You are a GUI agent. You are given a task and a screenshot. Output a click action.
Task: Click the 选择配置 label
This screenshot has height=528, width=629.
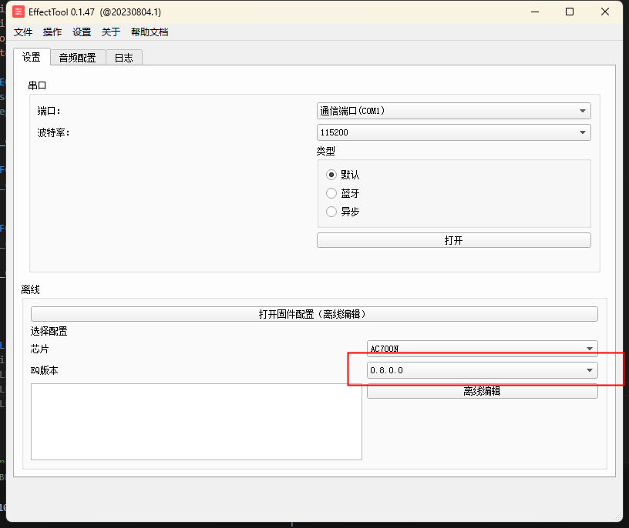49,331
